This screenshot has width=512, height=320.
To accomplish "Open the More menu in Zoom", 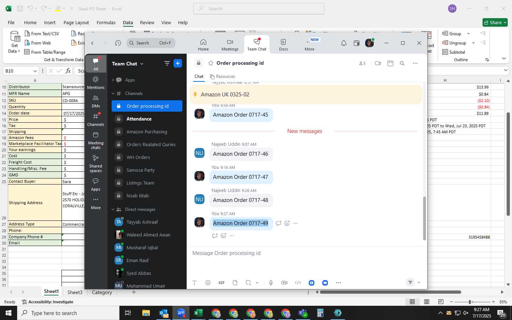I will pos(309,45).
